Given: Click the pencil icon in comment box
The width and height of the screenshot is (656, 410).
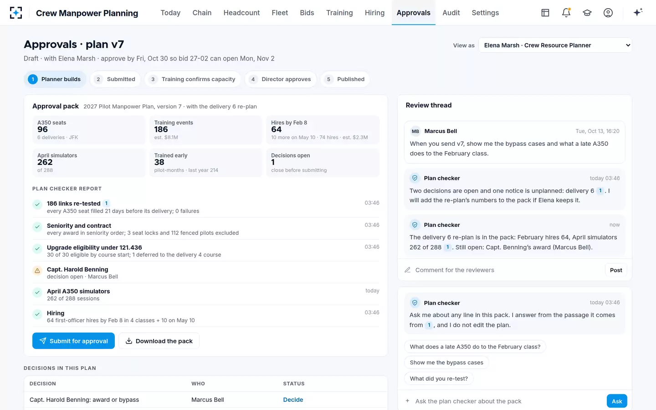Looking at the screenshot, I should coord(408,270).
